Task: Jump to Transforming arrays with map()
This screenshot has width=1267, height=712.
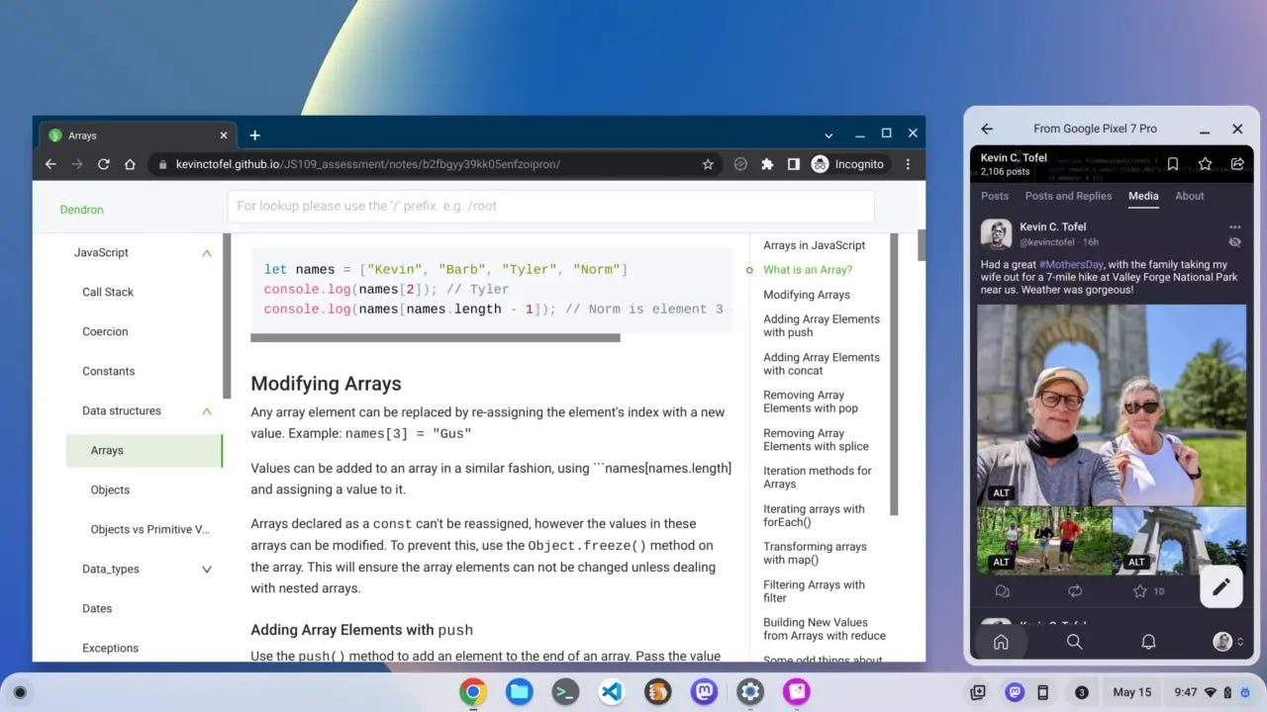Action: pyautogui.click(x=815, y=553)
